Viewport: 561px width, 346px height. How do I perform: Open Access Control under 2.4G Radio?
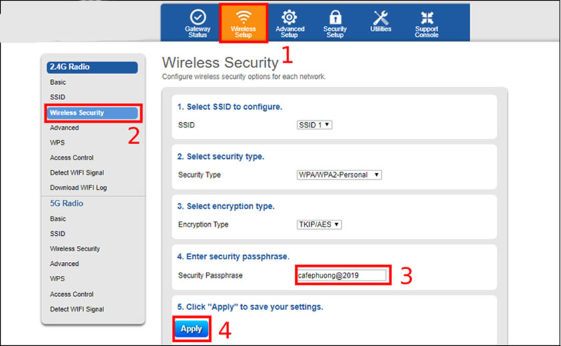(71, 158)
